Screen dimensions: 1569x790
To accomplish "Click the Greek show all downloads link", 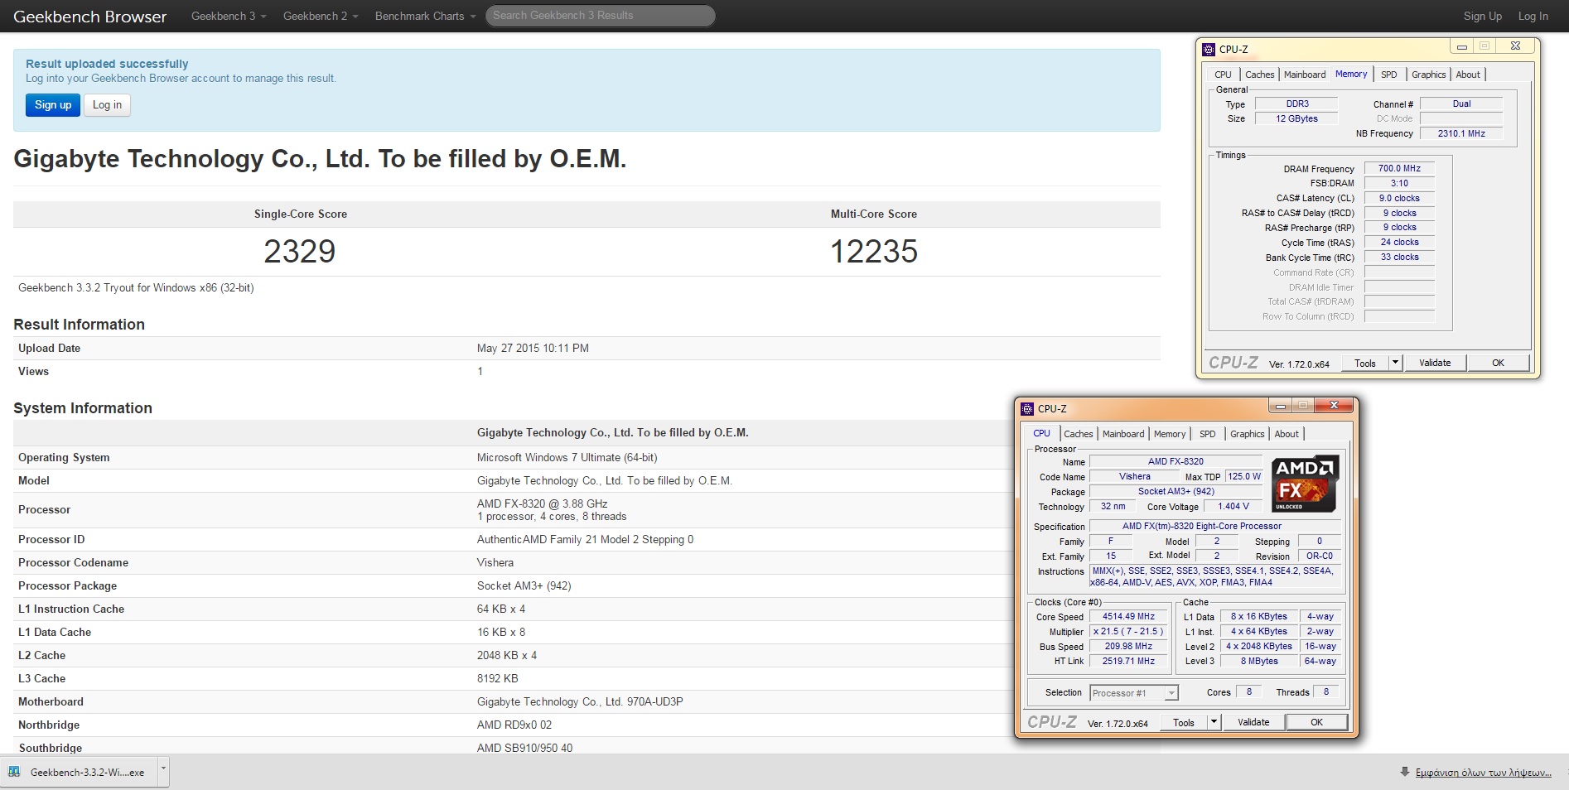I will [1483, 773].
